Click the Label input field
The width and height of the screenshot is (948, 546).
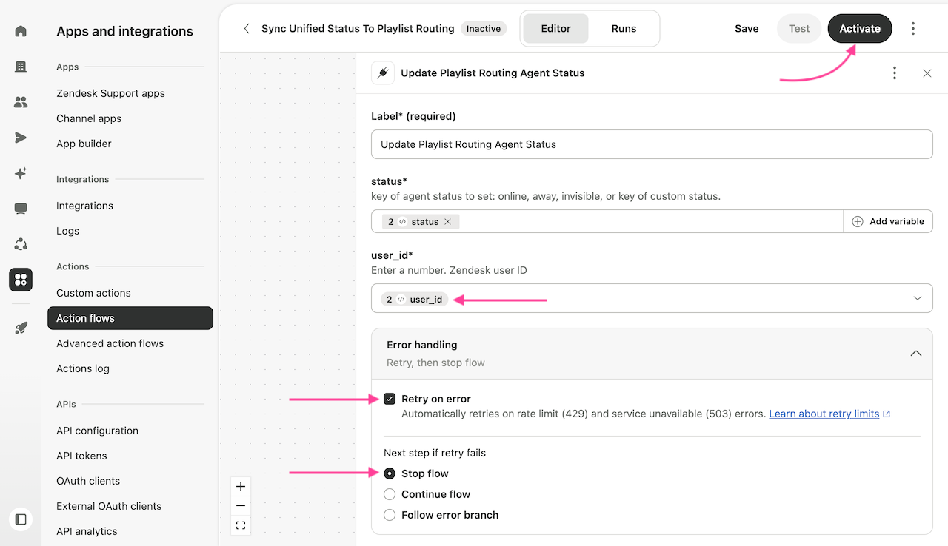(x=652, y=144)
